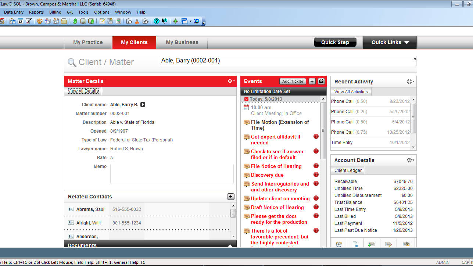Switch to the My Business tab

(x=182, y=42)
